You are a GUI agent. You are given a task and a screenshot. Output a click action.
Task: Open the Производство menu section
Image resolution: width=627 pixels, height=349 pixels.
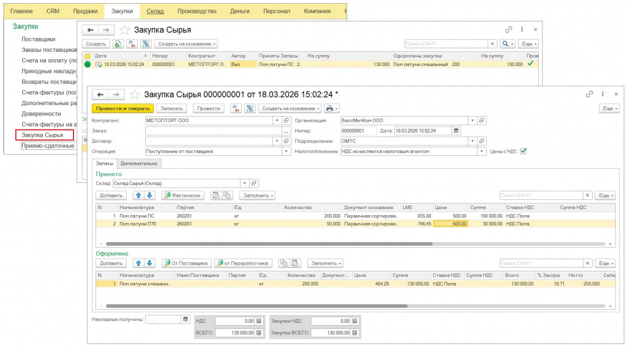tap(197, 11)
